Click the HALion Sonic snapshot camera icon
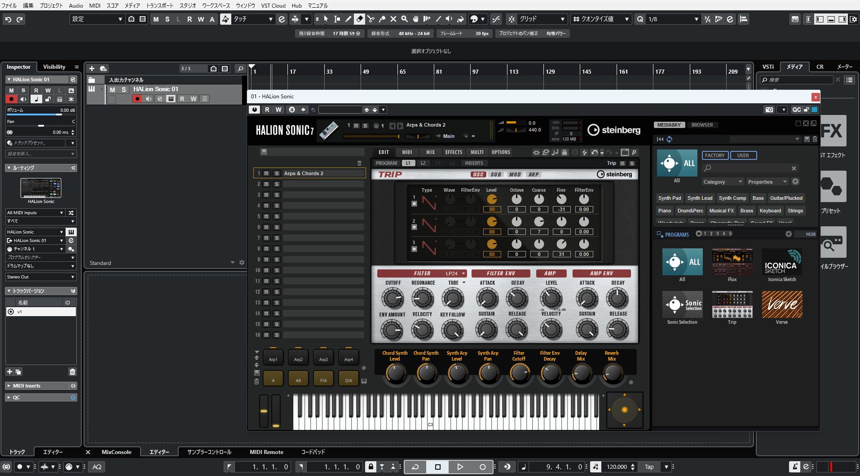Viewport: 860px width, 476px height. (x=769, y=110)
